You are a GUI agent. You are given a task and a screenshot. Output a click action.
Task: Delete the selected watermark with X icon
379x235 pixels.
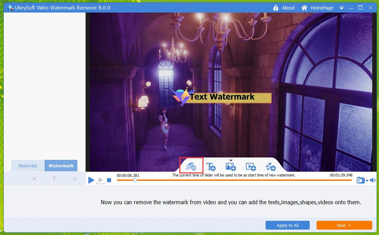(x=34, y=179)
